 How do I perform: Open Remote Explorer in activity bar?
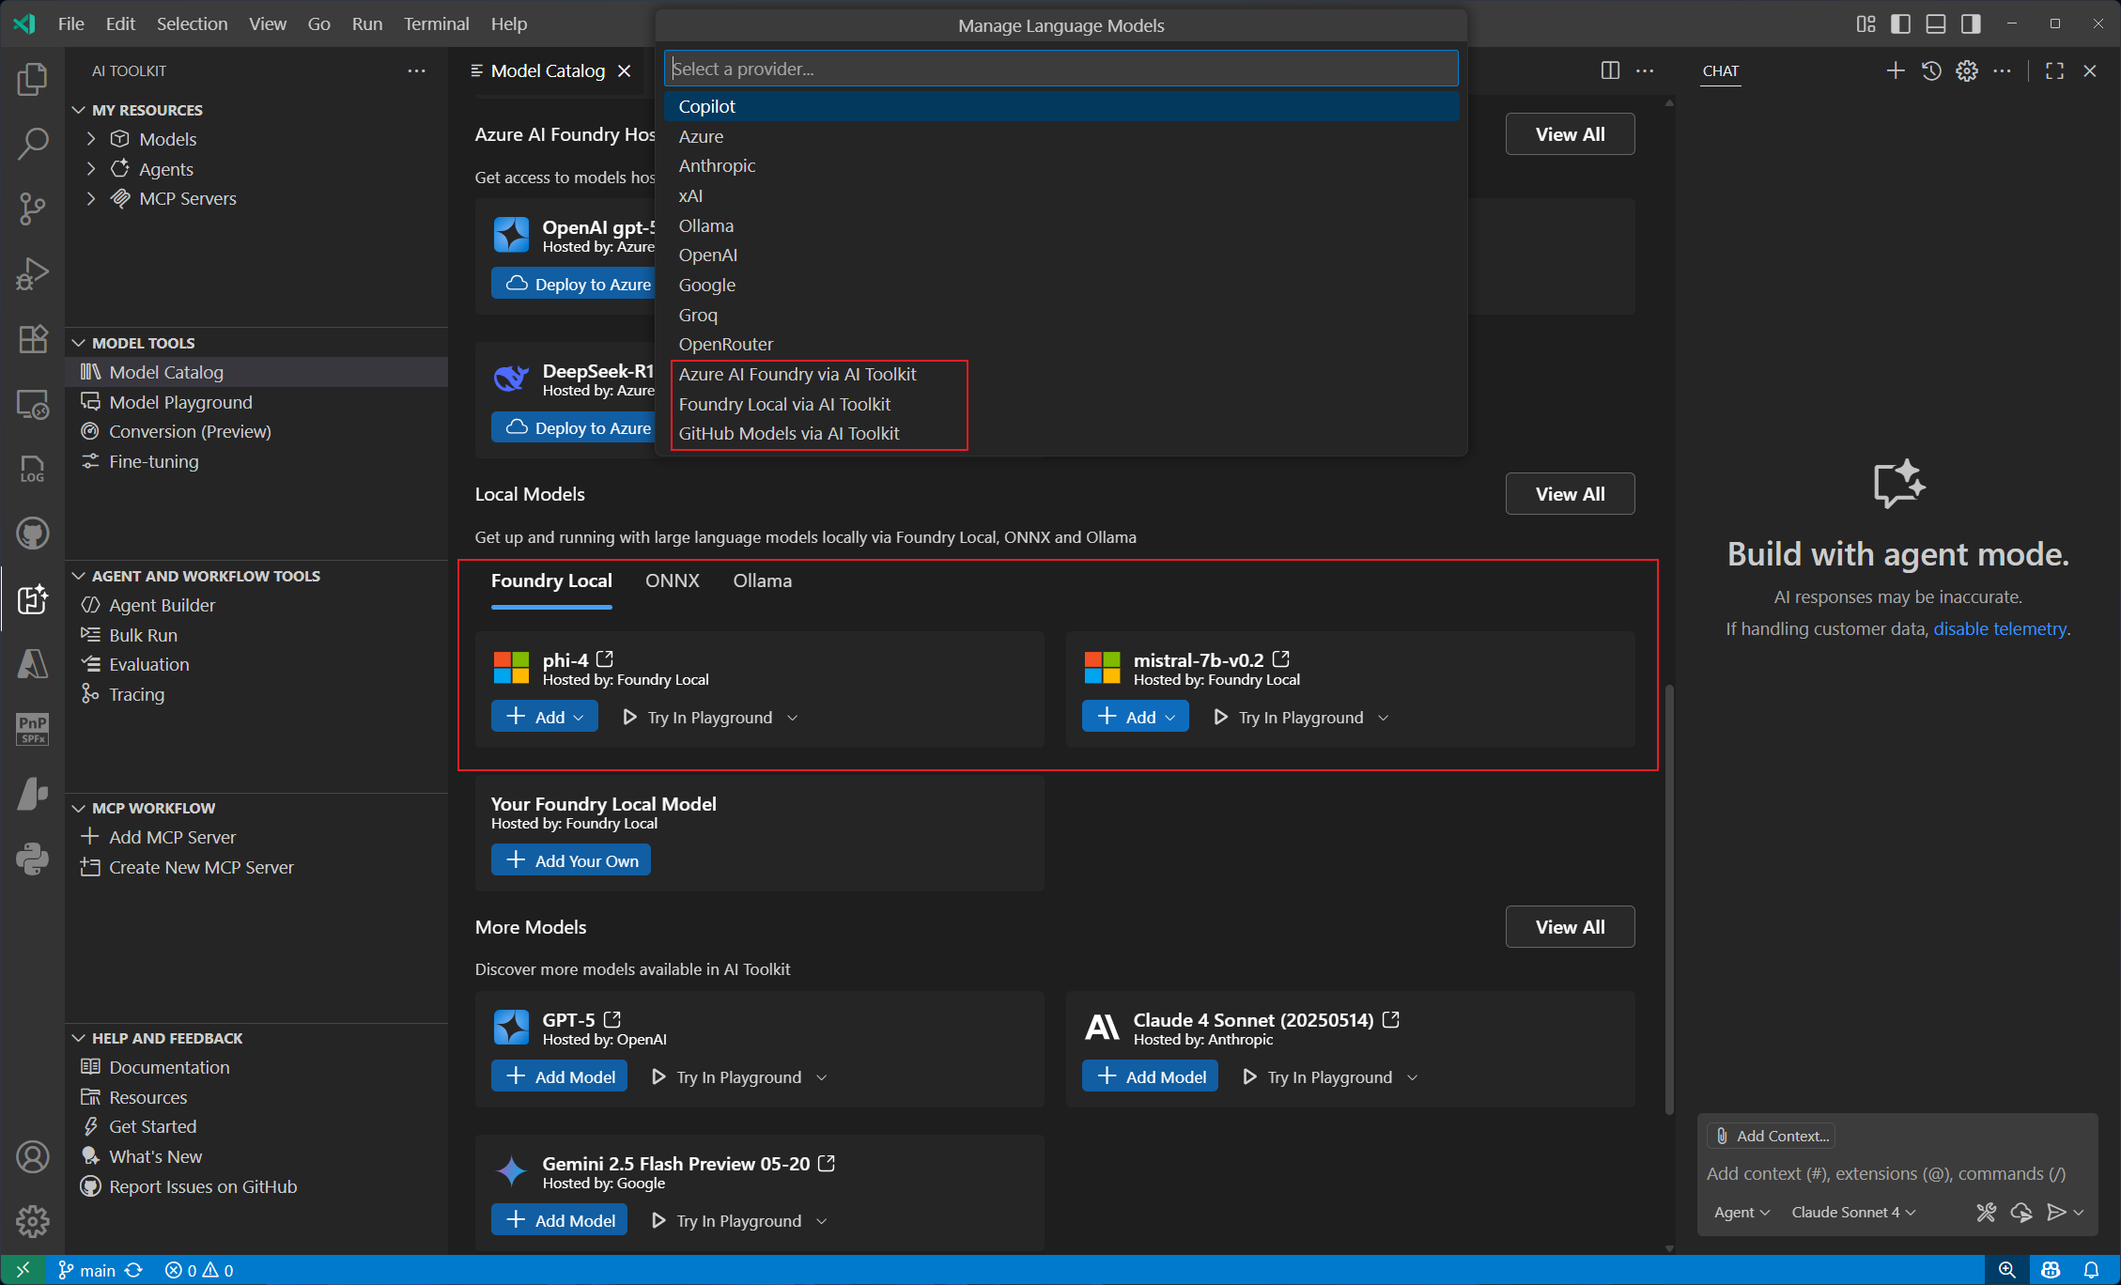pyautogui.click(x=33, y=404)
